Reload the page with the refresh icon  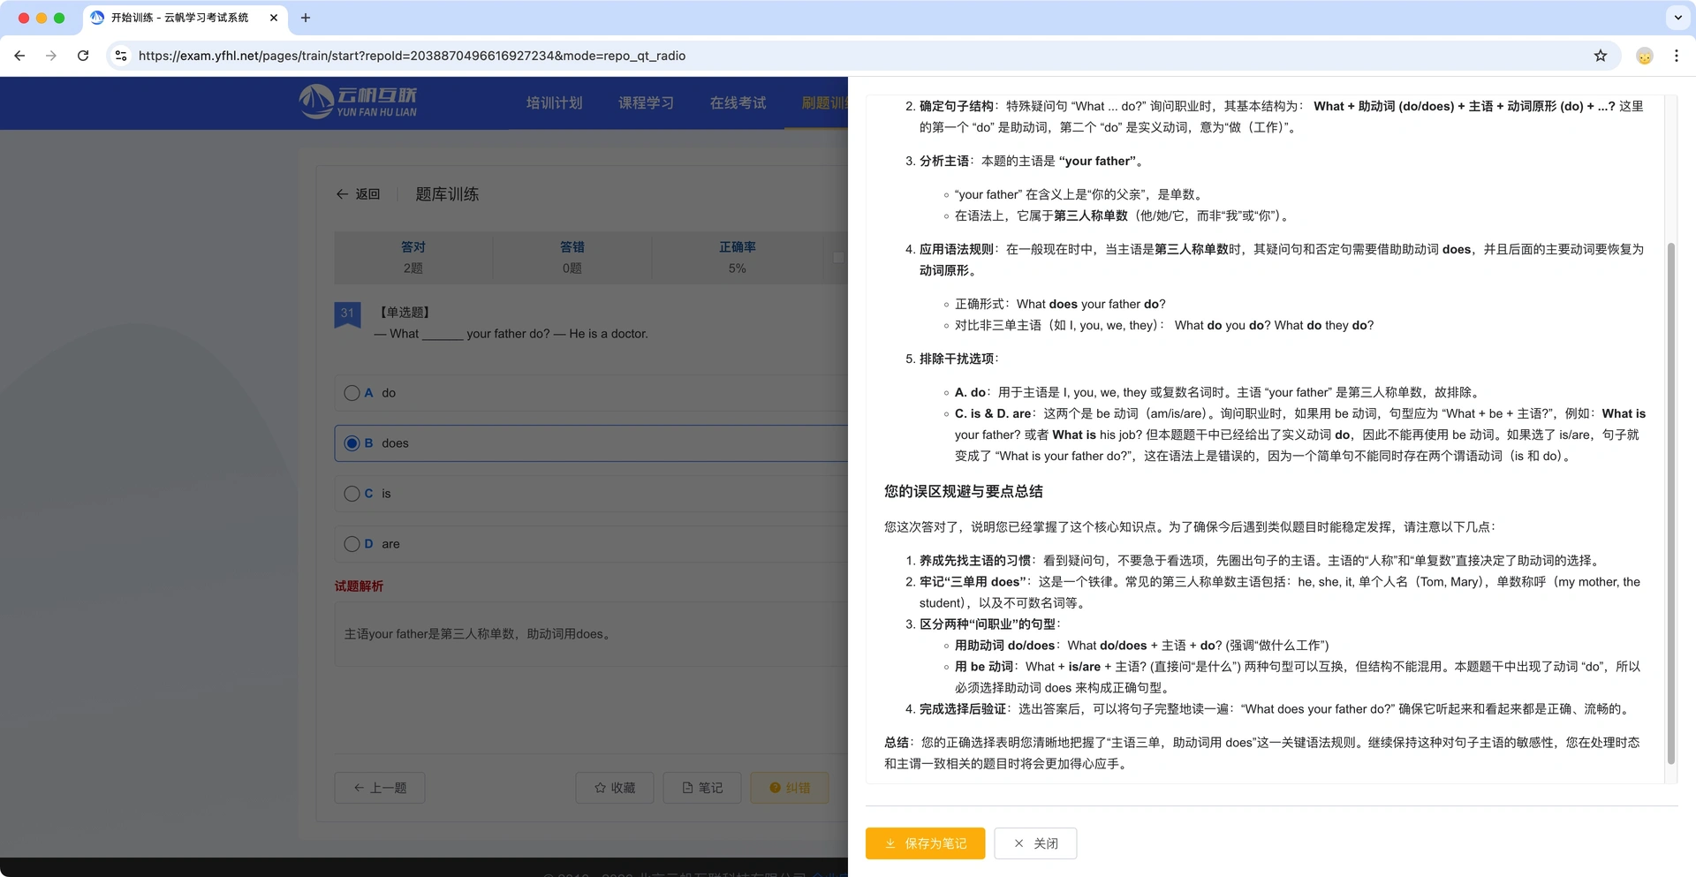point(83,56)
